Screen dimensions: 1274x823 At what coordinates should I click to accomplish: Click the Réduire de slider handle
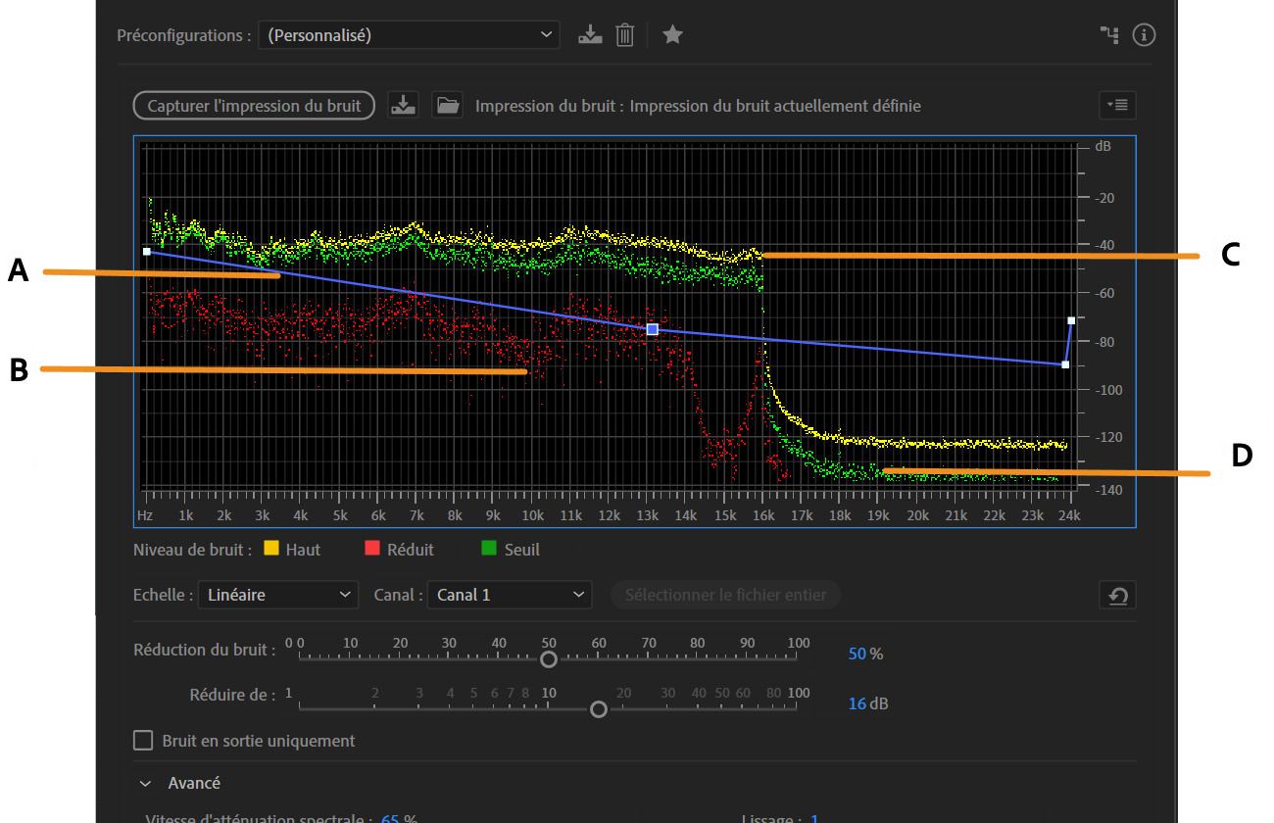(599, 709)
